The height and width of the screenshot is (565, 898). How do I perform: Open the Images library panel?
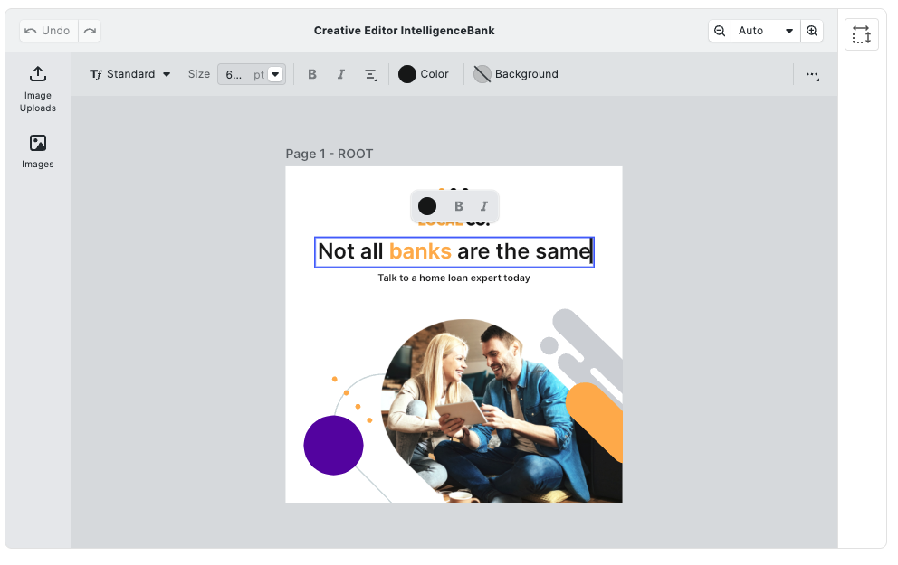click(38, 152)
